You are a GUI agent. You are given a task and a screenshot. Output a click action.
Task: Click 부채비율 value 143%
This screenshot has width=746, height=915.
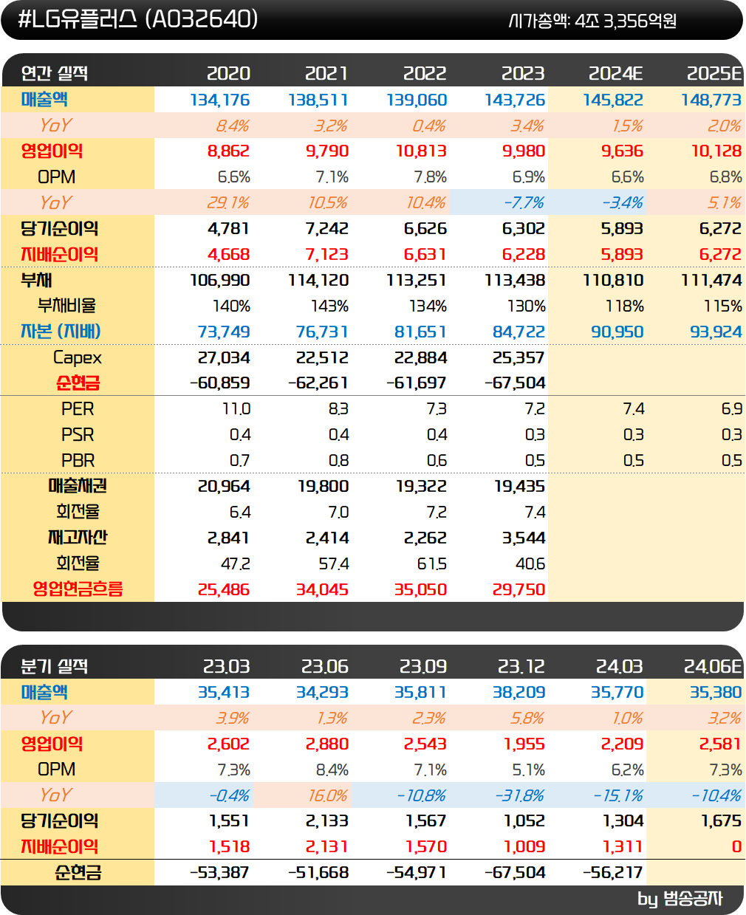(329, 306)
